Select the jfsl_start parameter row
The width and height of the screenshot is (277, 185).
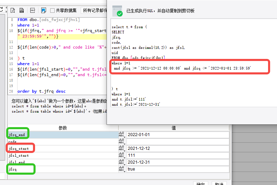pos(63,155)
